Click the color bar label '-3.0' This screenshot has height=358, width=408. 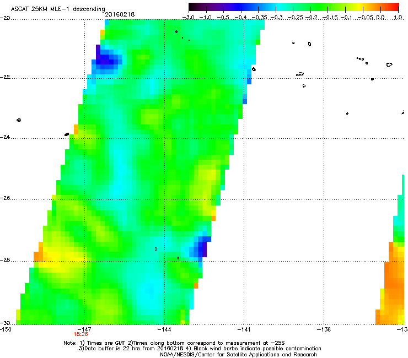(x=189, y=18)
